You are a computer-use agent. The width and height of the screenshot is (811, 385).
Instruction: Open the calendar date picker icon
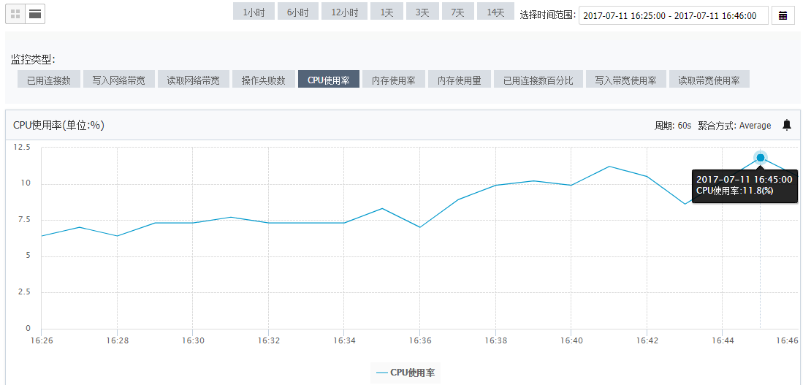coord(783,15)
